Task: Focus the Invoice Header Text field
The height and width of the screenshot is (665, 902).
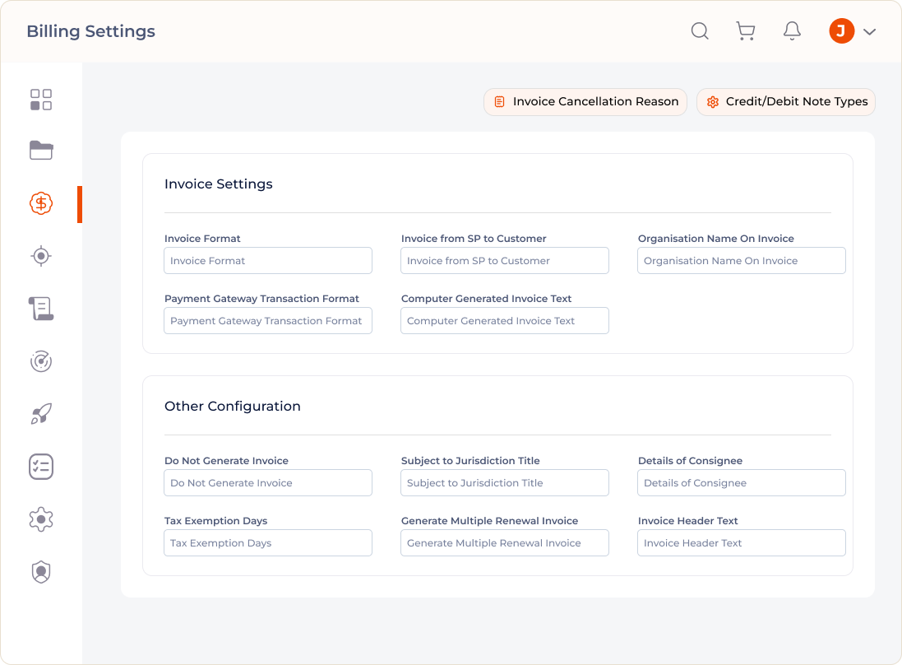Action: point(742,543)
